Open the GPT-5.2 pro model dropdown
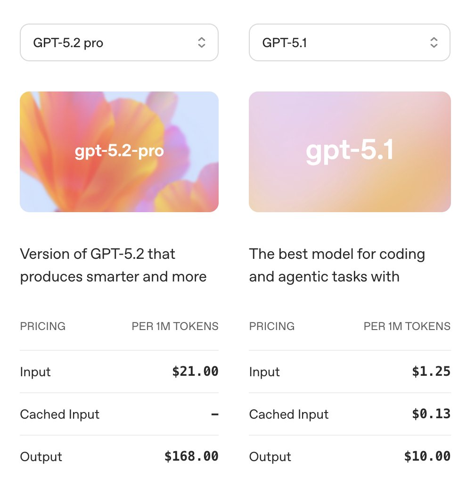Viewport: 475px width, 496px height. pyautogui.click(x=119, y=42)
